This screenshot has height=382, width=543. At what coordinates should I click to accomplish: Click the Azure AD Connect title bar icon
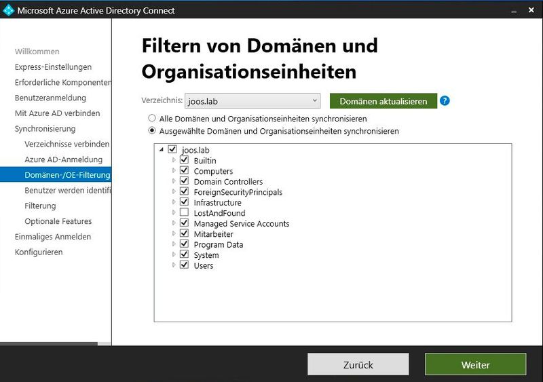[x=8, y=10]
